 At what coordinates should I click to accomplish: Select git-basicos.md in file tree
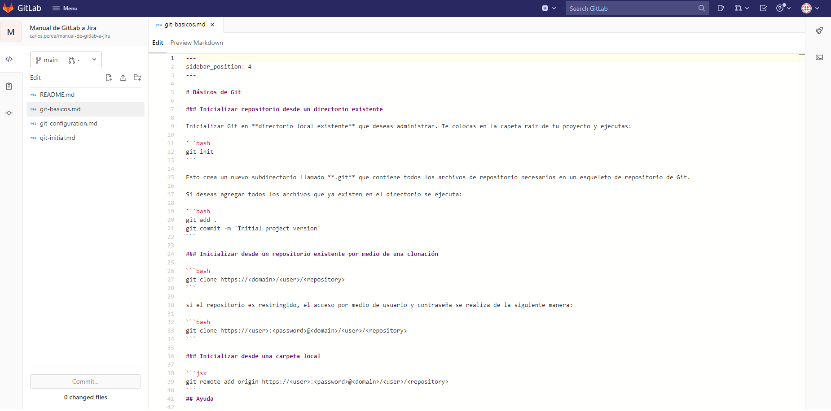tap(85, 109)
